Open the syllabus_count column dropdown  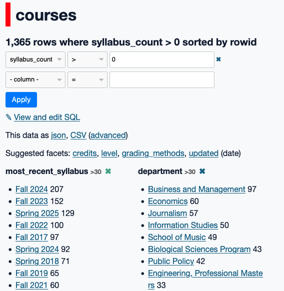tap(35, 60)
